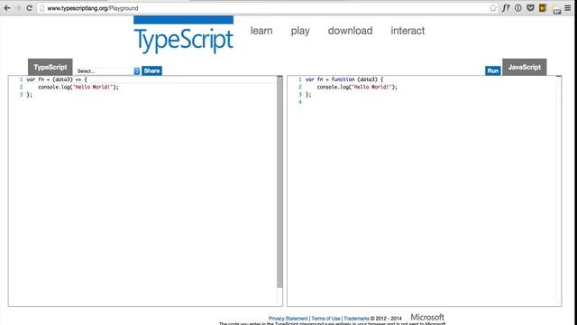Click the browser forward arrow
This screenshot has height=325, width=577.
(x=18, y=8)
